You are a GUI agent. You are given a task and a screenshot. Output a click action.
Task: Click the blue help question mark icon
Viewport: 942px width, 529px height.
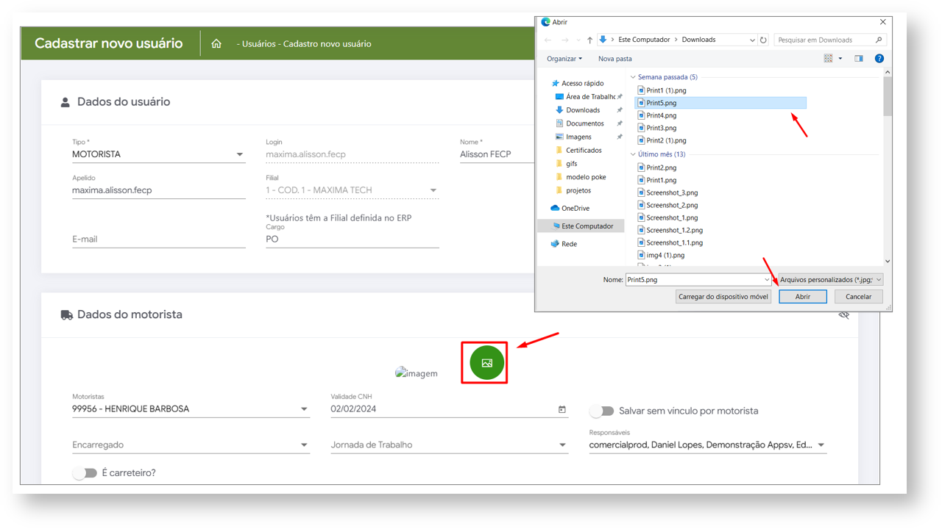879,59
